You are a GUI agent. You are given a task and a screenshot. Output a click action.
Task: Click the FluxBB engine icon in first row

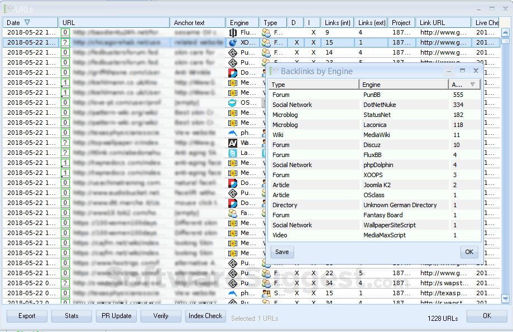point(233,32)
